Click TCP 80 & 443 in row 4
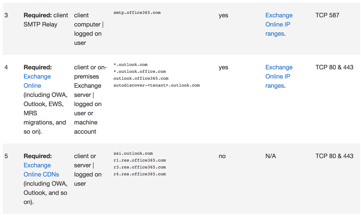The width and height of the screenshot is (361, 216). point(334,67)
